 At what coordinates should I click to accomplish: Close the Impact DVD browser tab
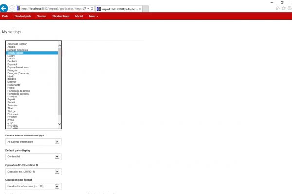pos(140,9)
